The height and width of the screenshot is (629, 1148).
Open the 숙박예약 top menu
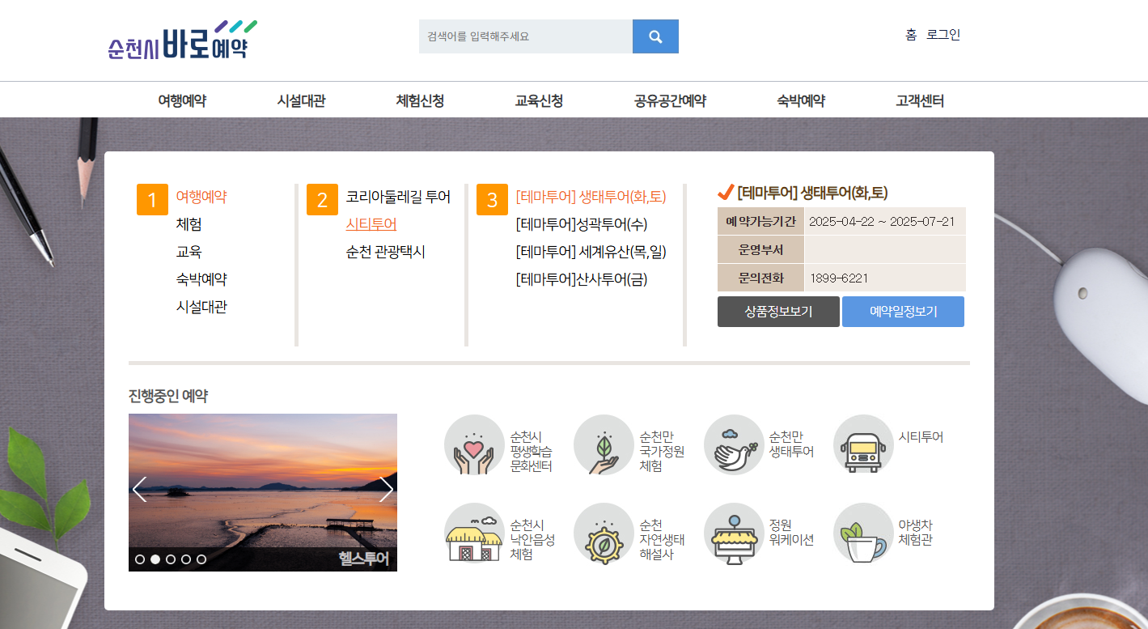(x=801, y=101)
